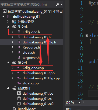Click the search magnifier icon in Solution Explorer
This screenshot has width=98, height=110.
[57, 4]
